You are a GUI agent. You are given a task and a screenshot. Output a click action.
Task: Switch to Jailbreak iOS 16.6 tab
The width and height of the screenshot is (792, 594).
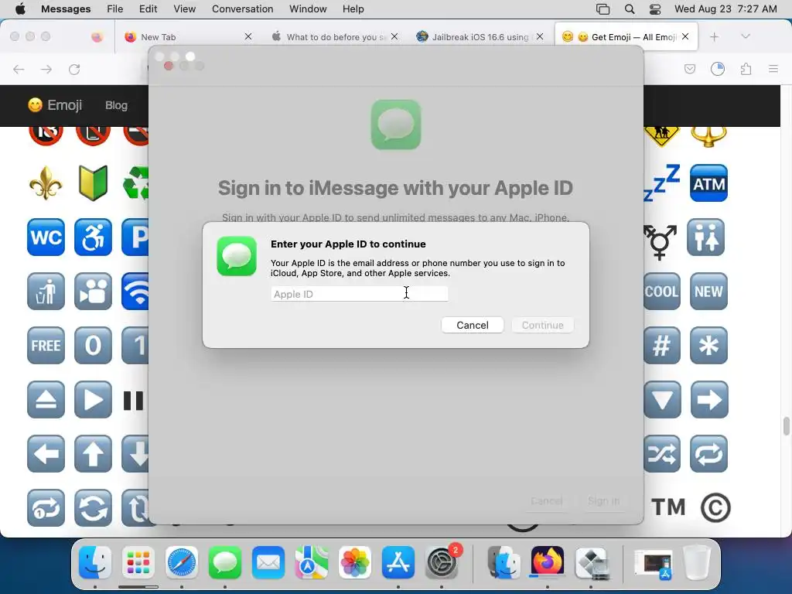point(479,37)
